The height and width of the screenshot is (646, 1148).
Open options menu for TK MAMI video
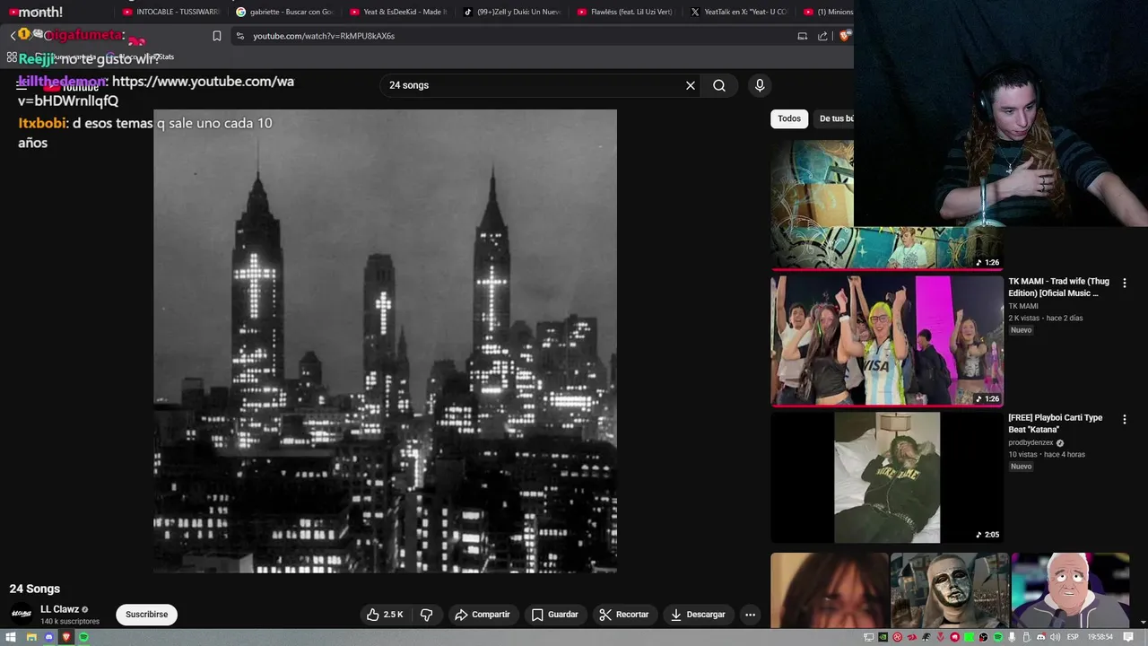(x=1125, y=283)
